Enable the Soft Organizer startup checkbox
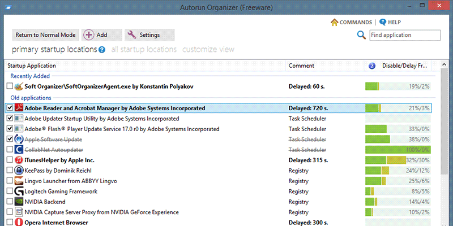Screen dimensions: 453x226 point(9,87)
